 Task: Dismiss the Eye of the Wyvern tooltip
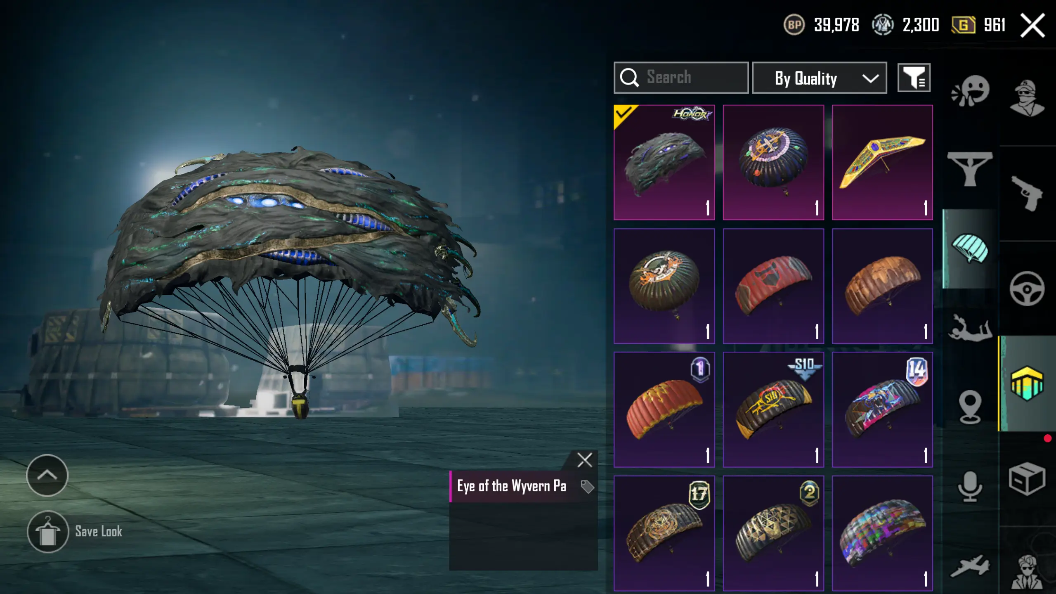click(584, 460)
